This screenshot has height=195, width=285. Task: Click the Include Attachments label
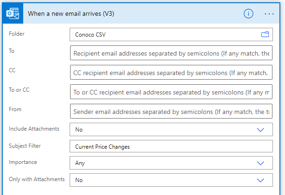(34, 129)
